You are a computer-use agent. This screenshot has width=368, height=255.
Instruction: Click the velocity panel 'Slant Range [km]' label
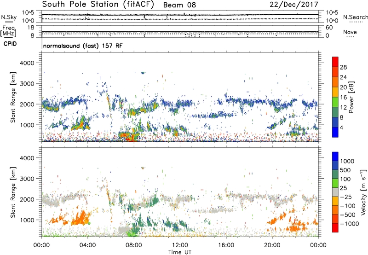(13, 192)
